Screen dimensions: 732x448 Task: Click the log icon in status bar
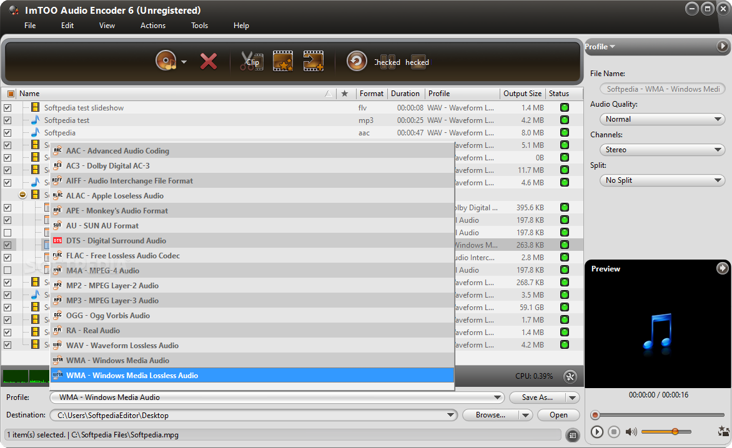572,436
